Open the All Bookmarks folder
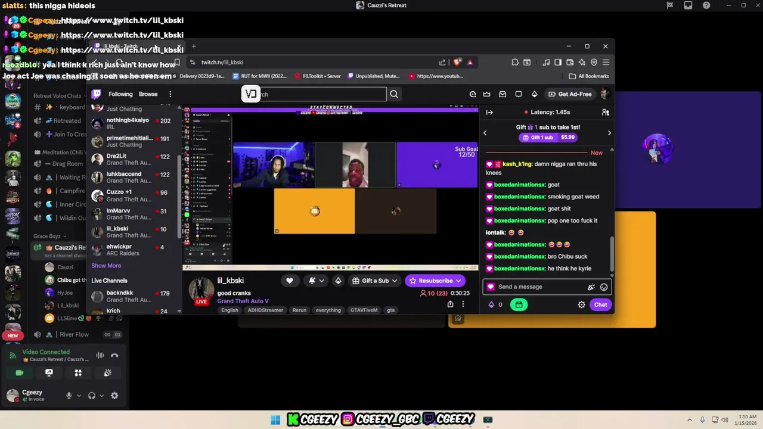The image size is (763, 429). (589, 76)
